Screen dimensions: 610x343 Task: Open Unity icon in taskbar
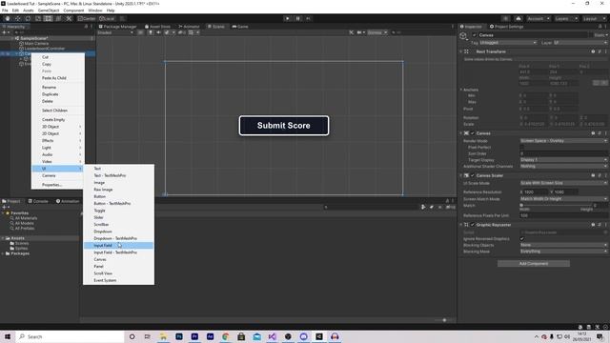[319, 336]
